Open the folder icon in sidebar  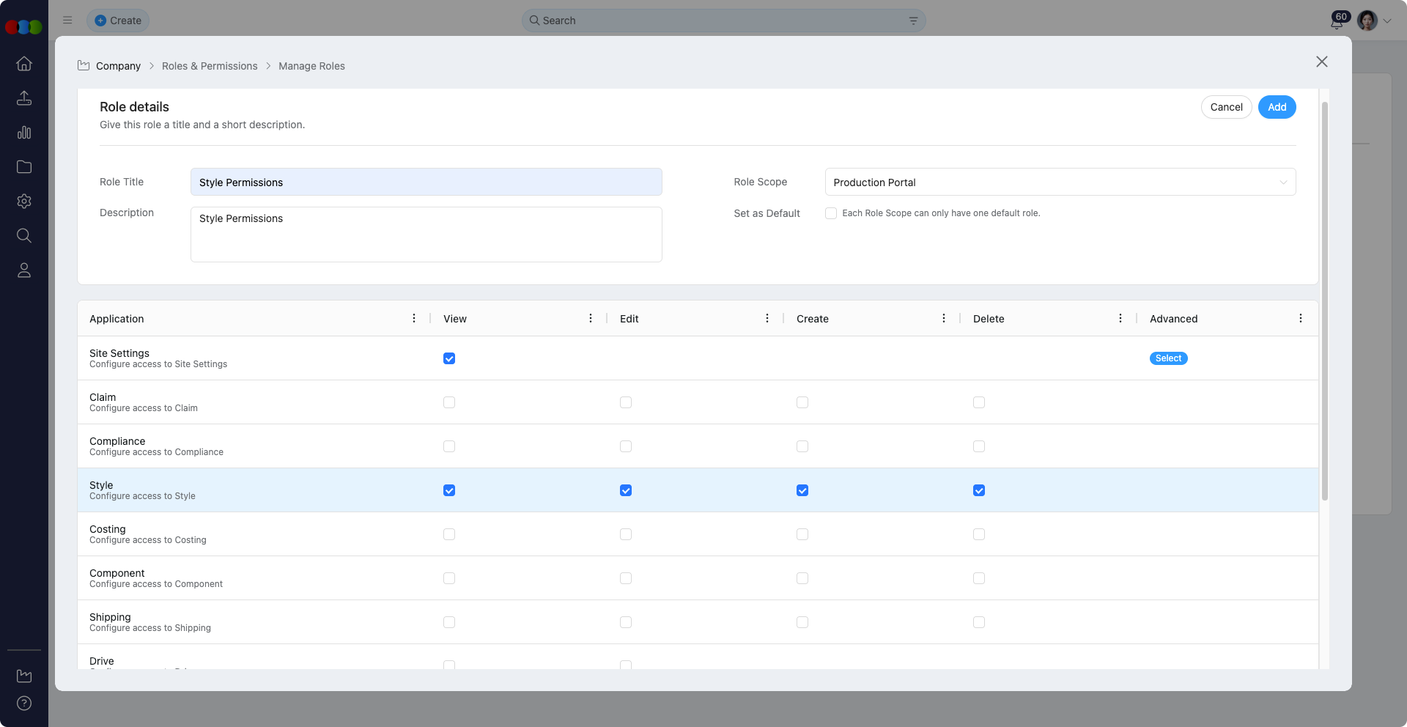(x=24, y=167)
